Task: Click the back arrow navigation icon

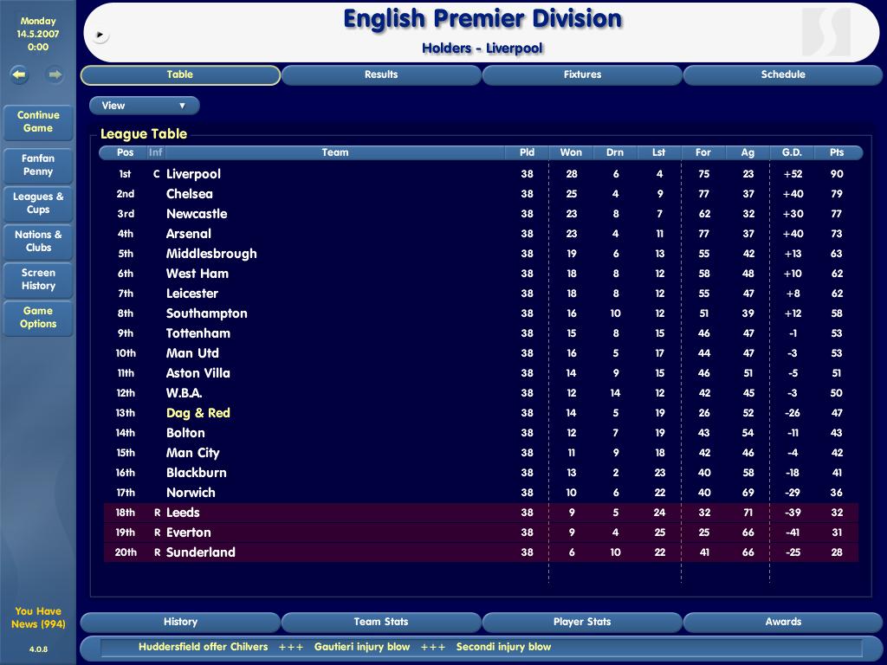Action: (19, 75)
